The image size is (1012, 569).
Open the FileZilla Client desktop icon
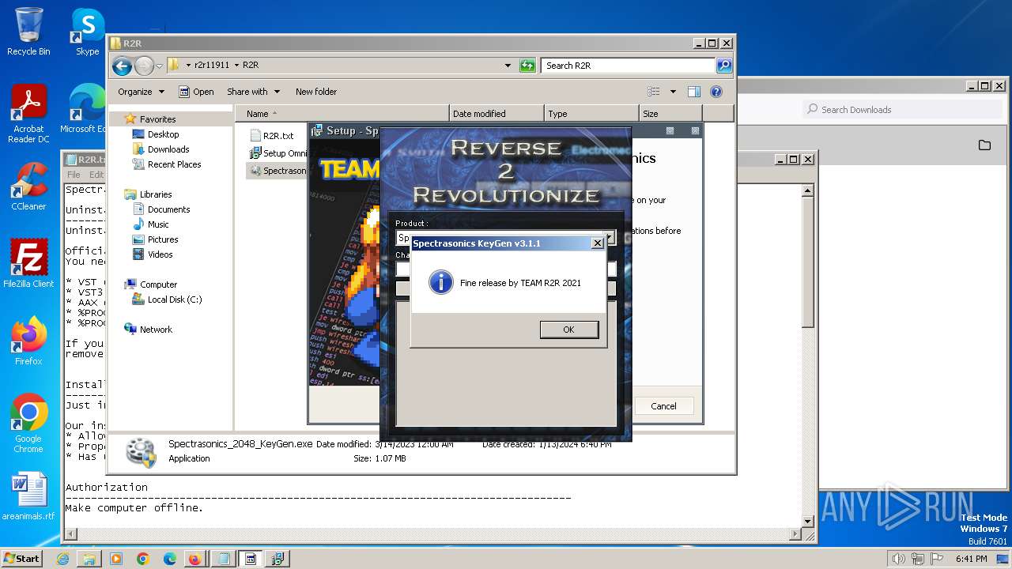click(28, 264)
